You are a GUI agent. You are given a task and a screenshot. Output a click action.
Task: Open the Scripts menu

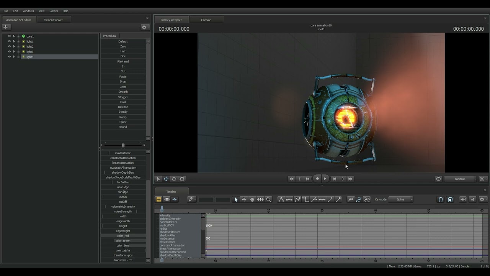tap(54, 11)
